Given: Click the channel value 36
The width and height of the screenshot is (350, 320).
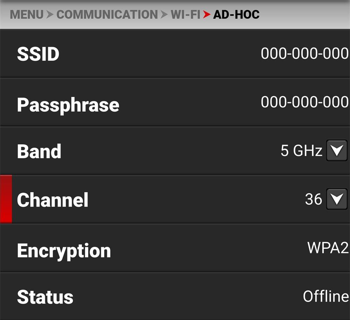Looking at the screenshot, I should click(313, 199).
